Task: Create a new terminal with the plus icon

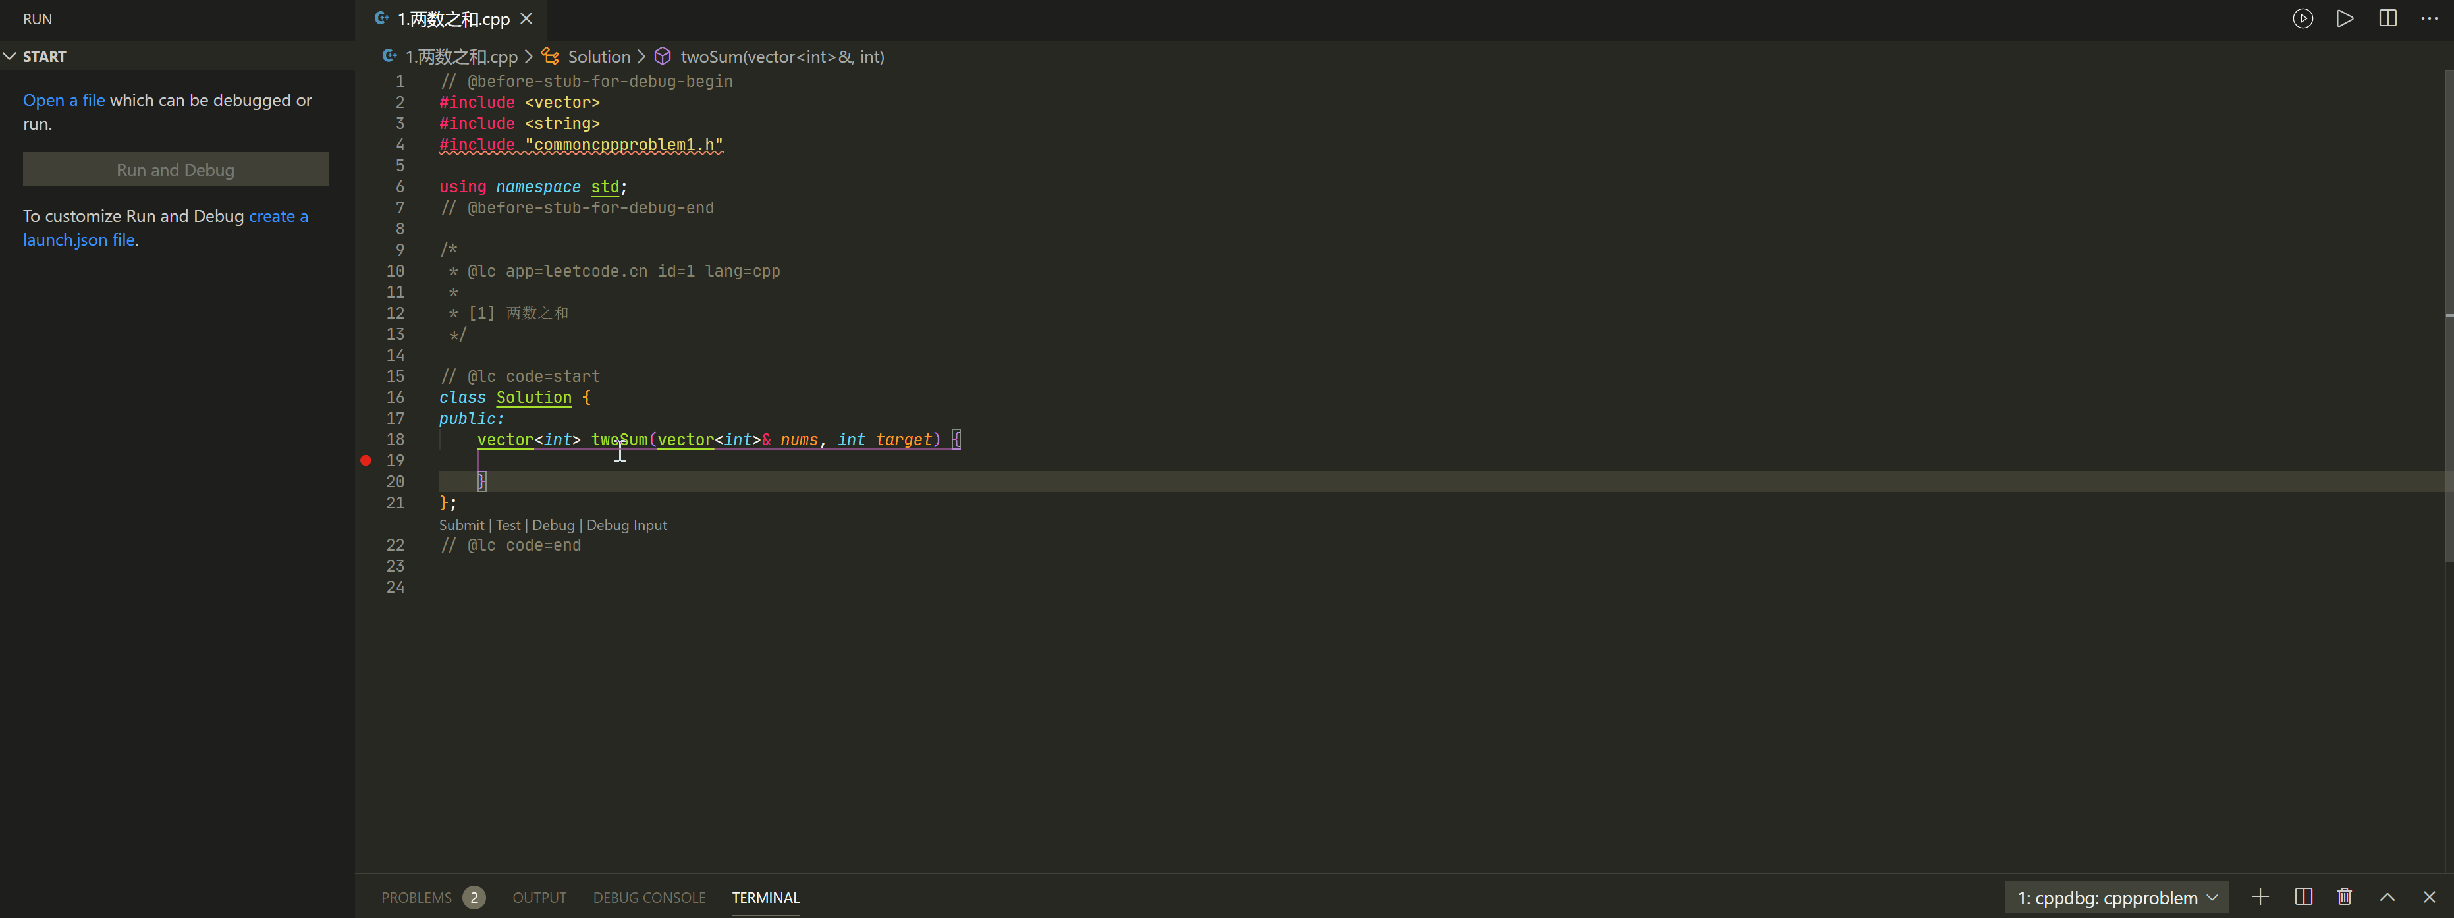Action: (x=2260, y=896)
